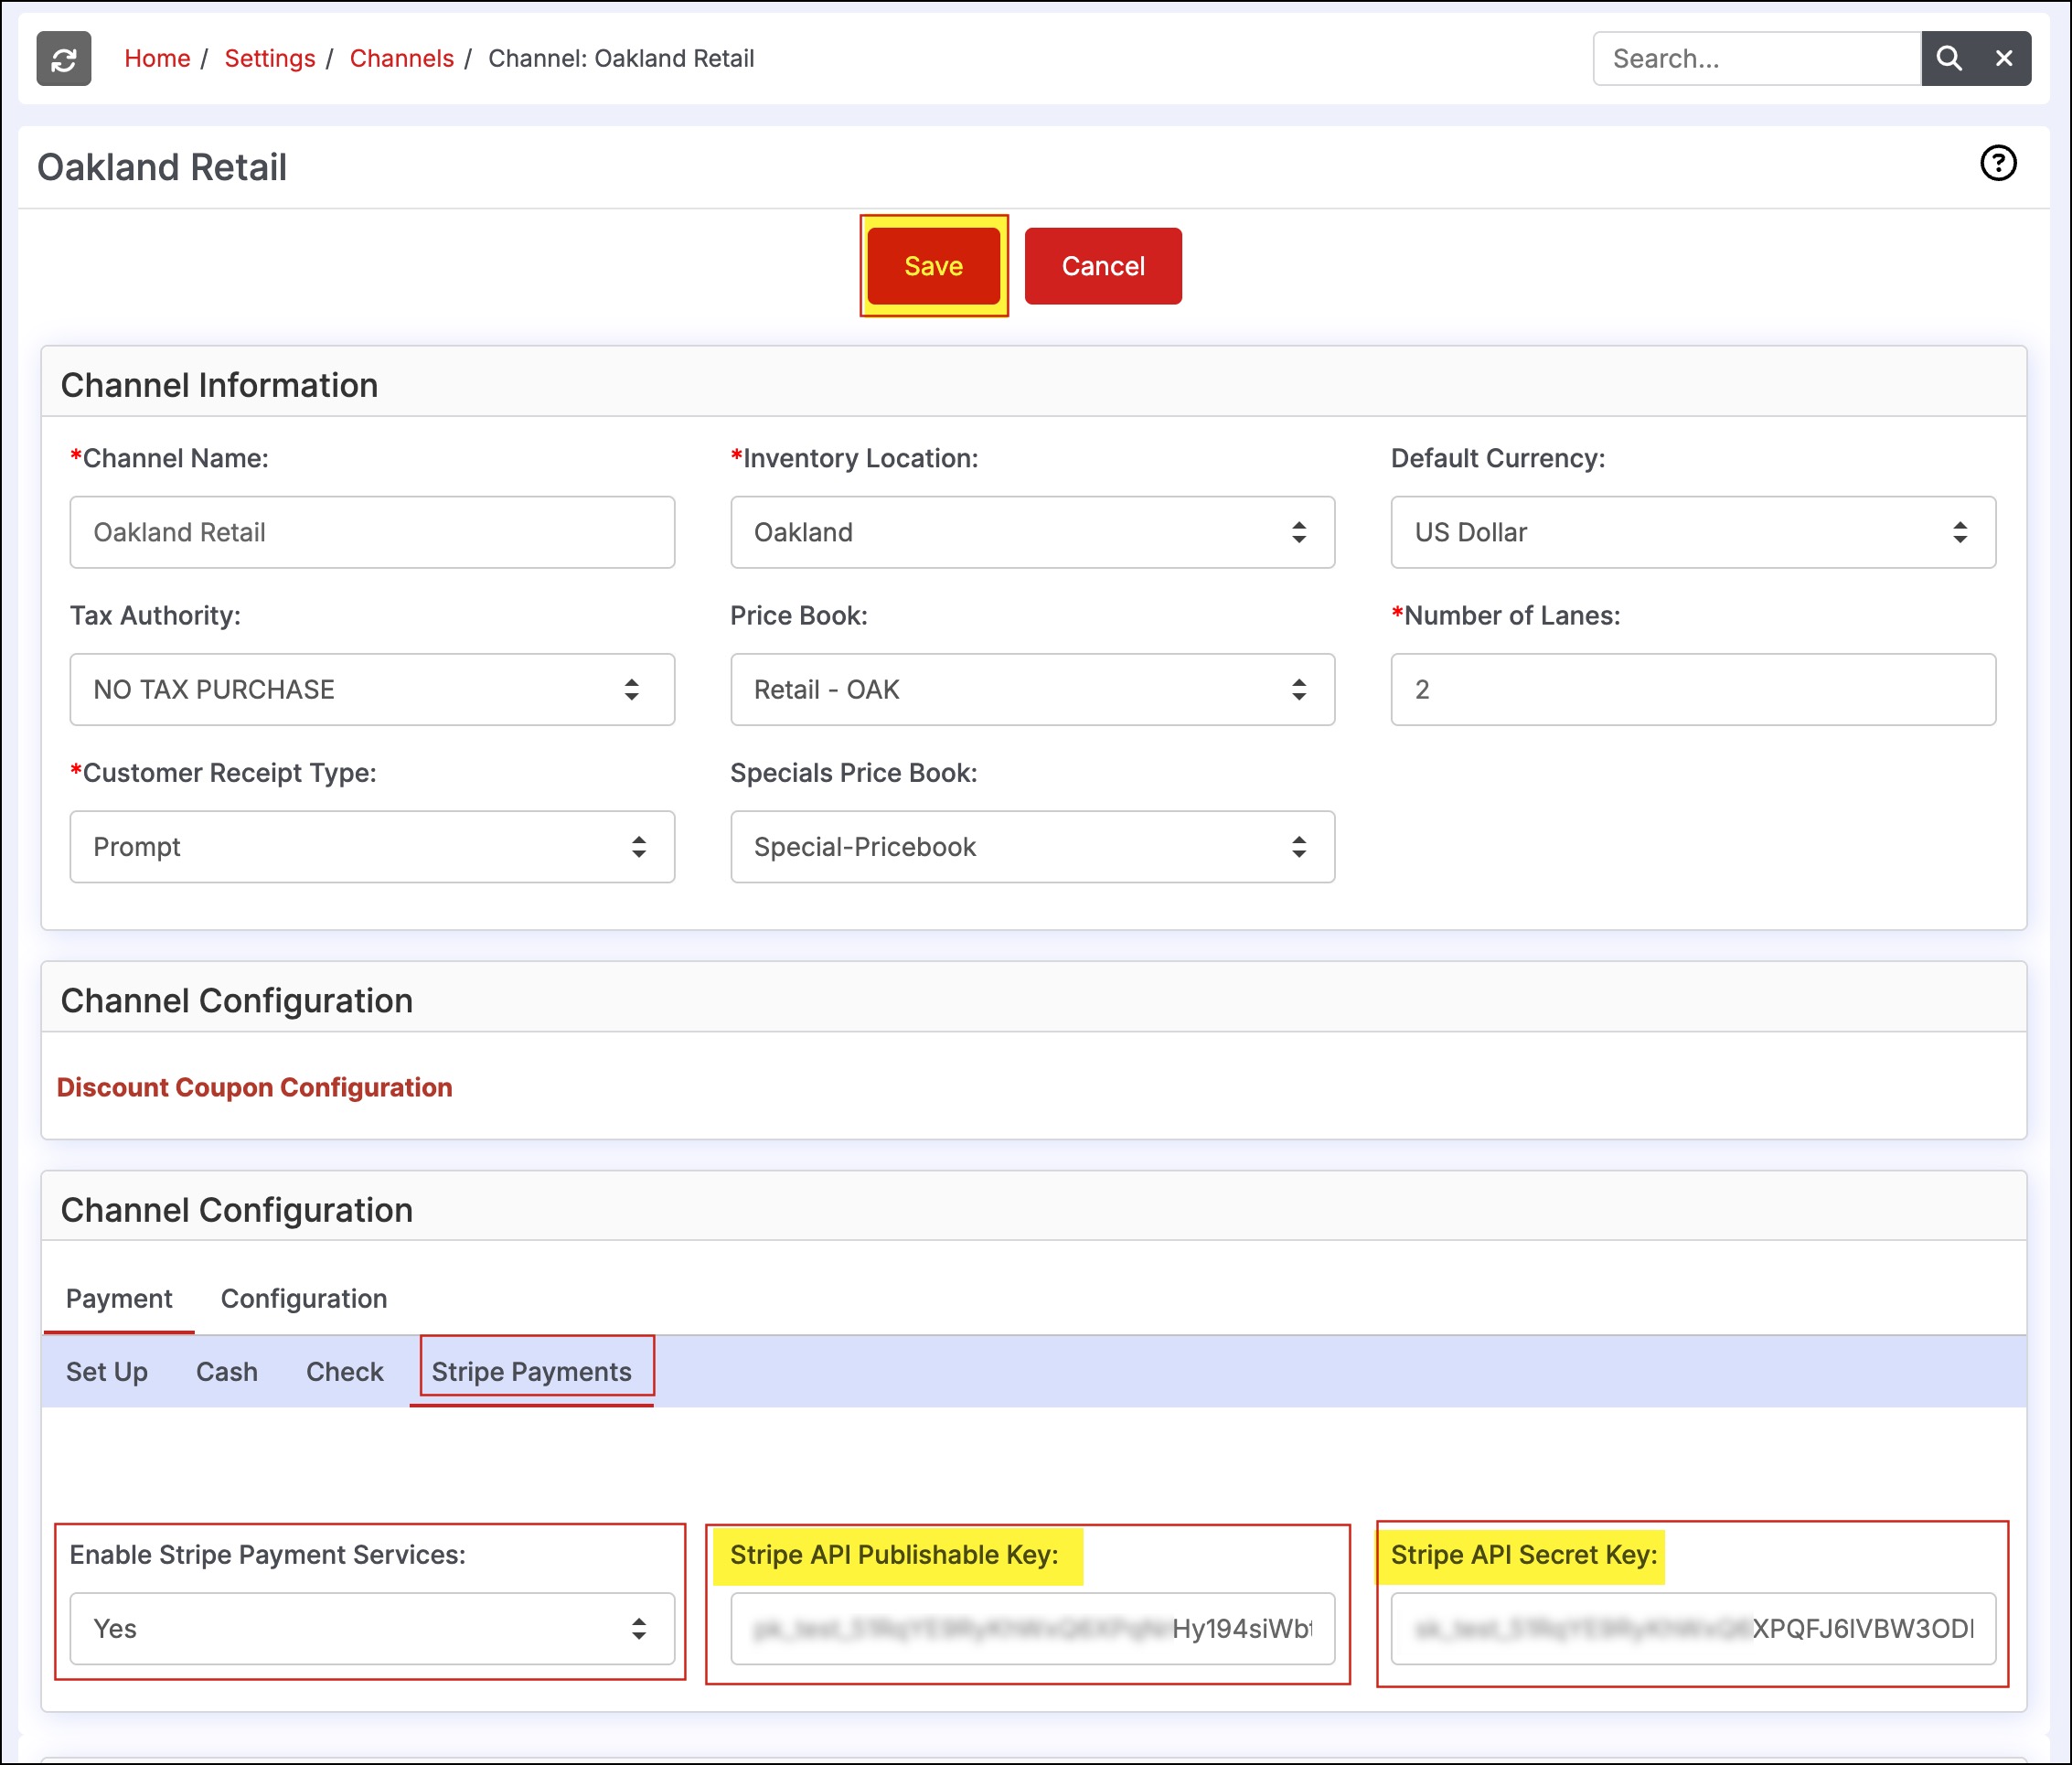Expand the Default Currency selector
This screenshot has height=1765, width=2072.
tap(1692, 532)
